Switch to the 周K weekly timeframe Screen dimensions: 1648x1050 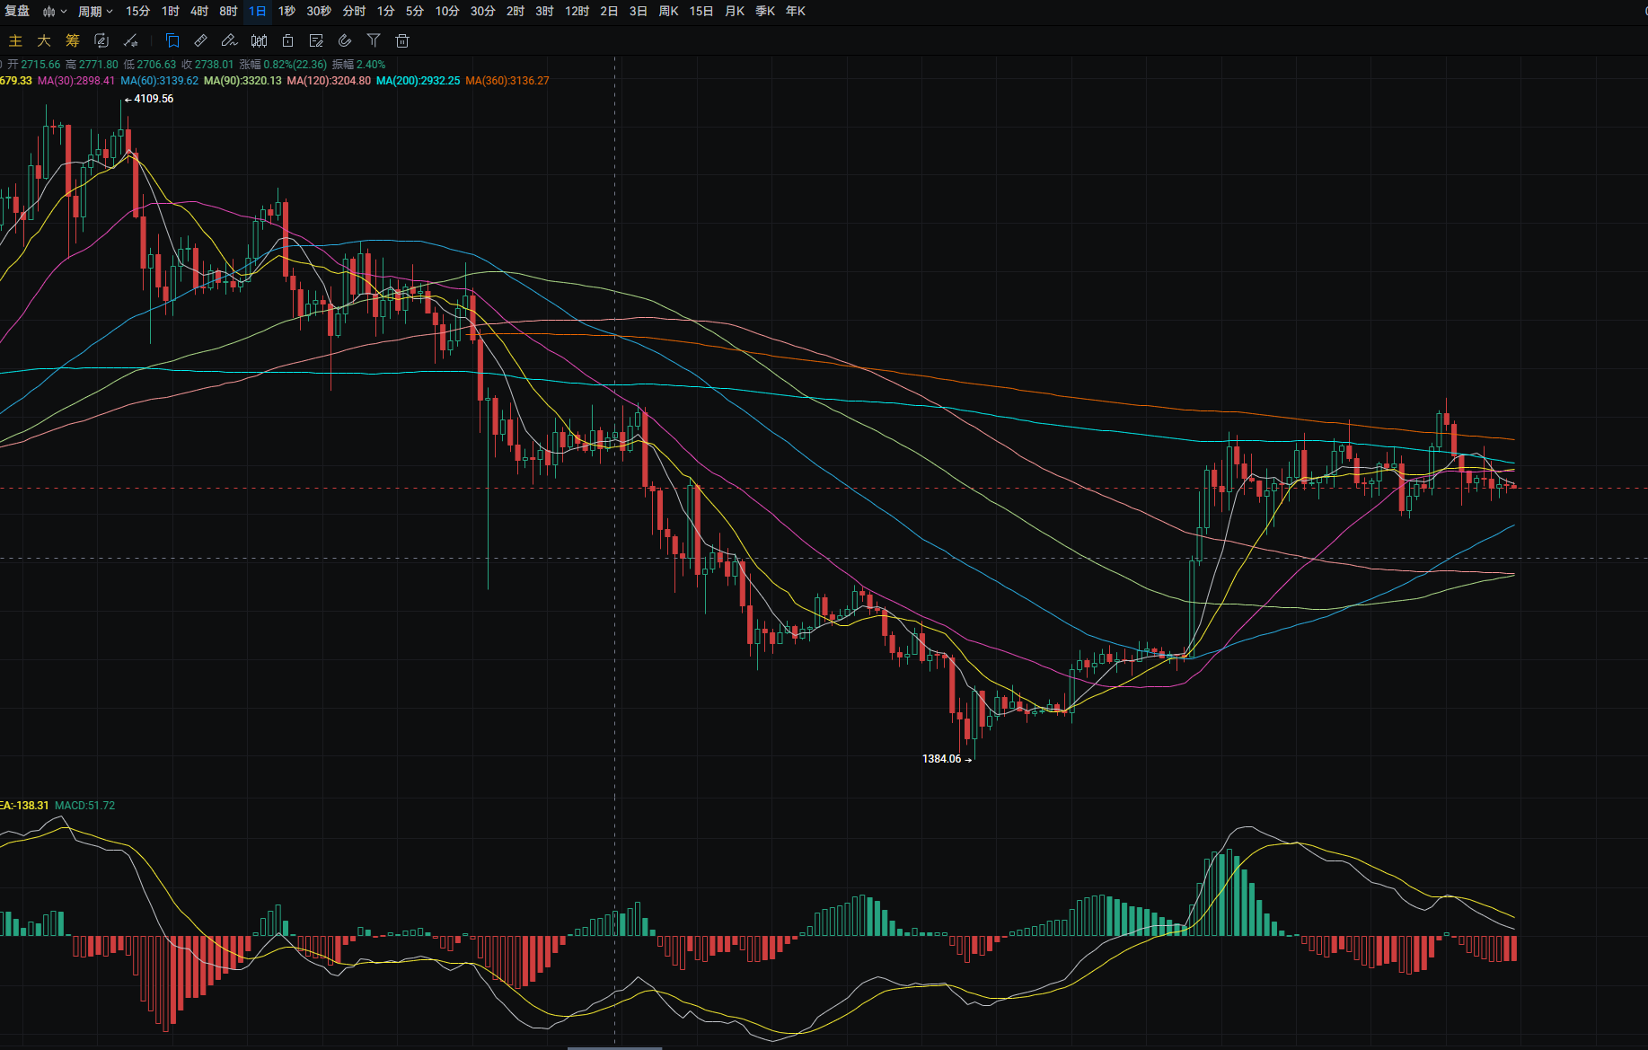point(668,12)
